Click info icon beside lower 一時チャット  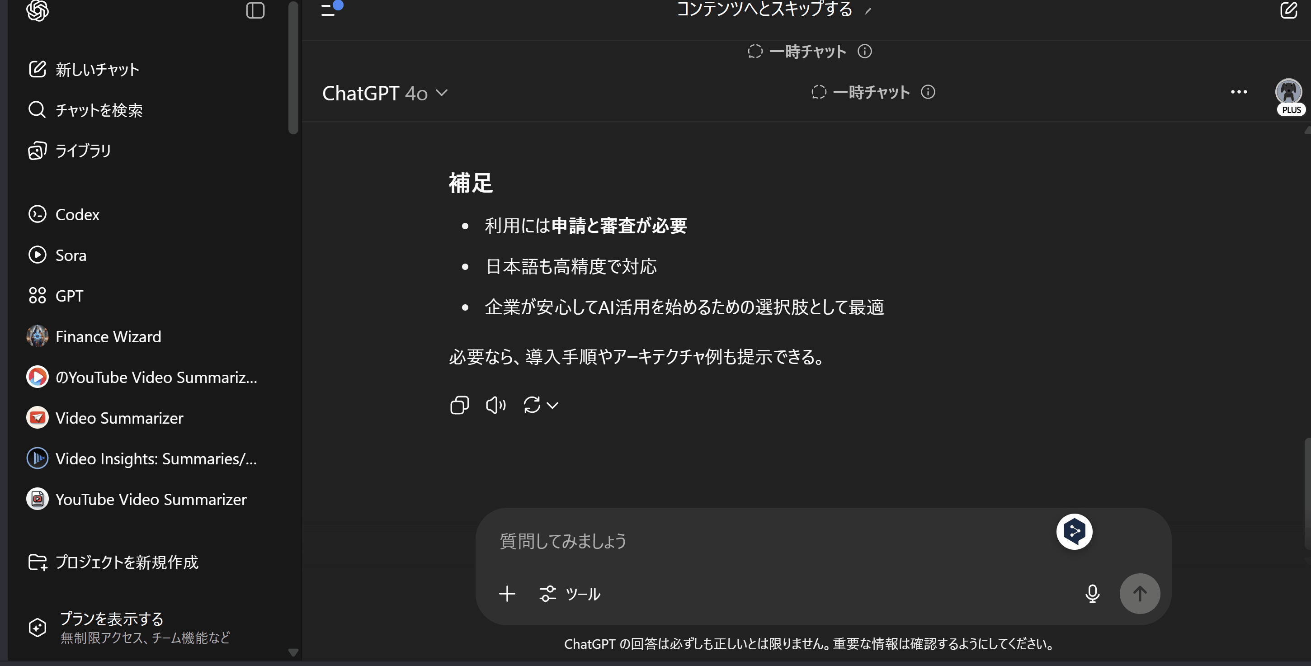point(928,92)
